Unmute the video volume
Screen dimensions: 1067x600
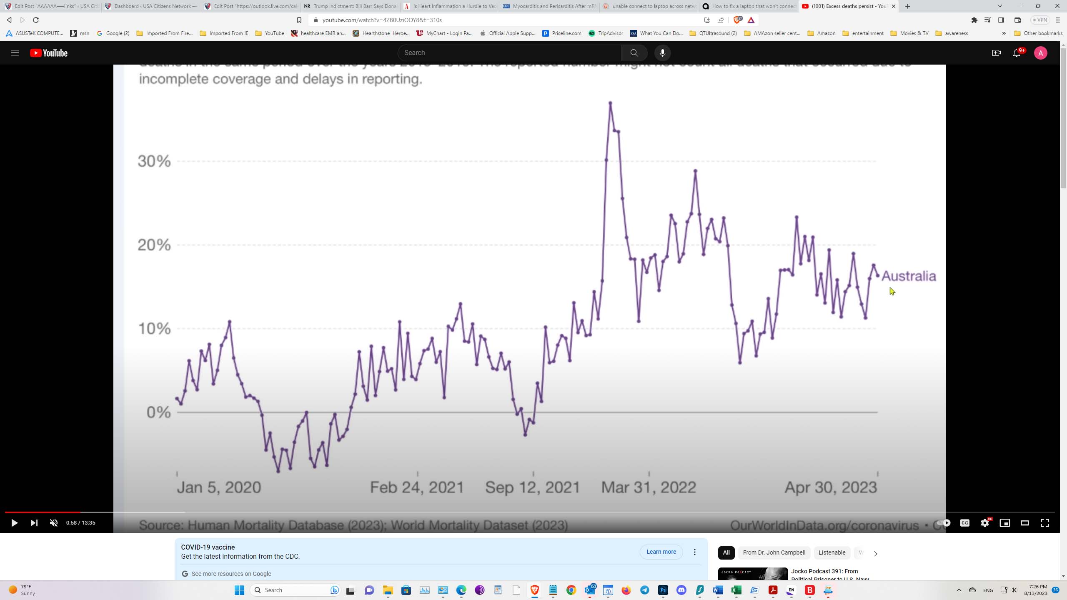54,522
